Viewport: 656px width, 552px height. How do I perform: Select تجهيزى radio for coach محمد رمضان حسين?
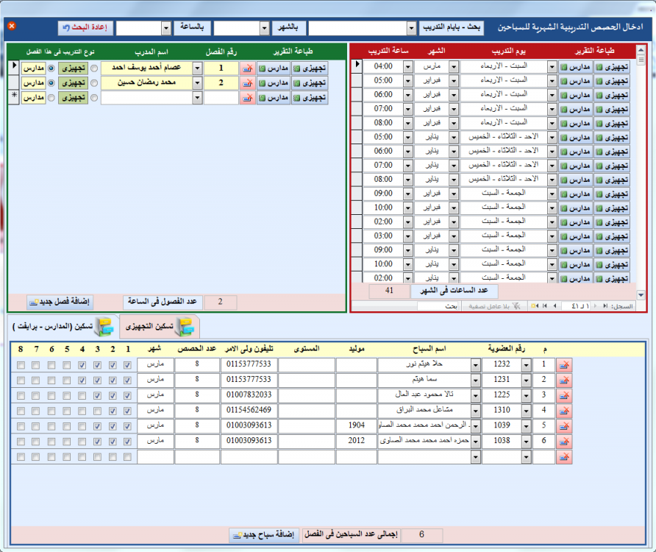(x=94, y=83)
